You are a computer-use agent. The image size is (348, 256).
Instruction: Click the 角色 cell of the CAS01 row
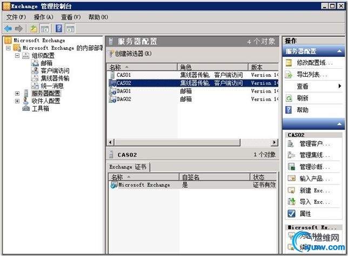click(211, 75)
